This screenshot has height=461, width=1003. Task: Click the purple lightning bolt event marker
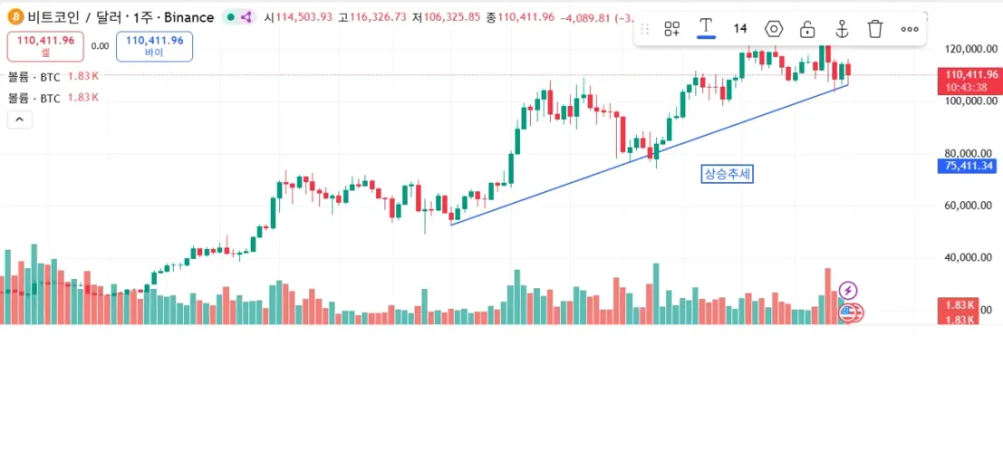coord(848,291)
